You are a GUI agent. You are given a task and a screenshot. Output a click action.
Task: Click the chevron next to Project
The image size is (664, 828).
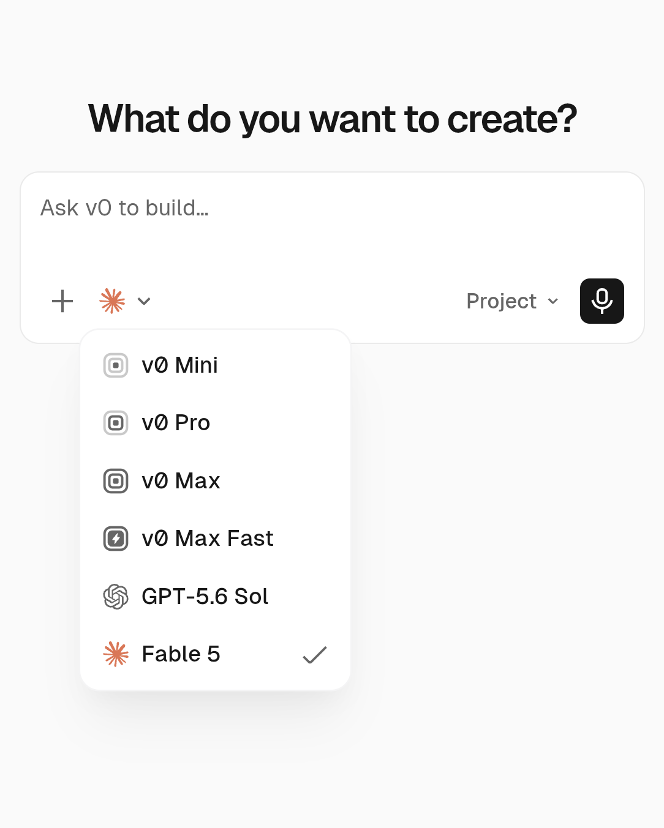tap(553, 301)
